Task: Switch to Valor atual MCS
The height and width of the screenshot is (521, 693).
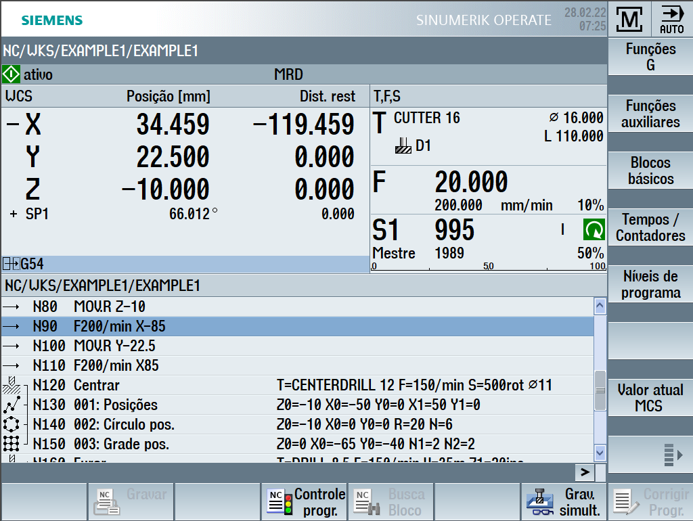Action: 650,398
